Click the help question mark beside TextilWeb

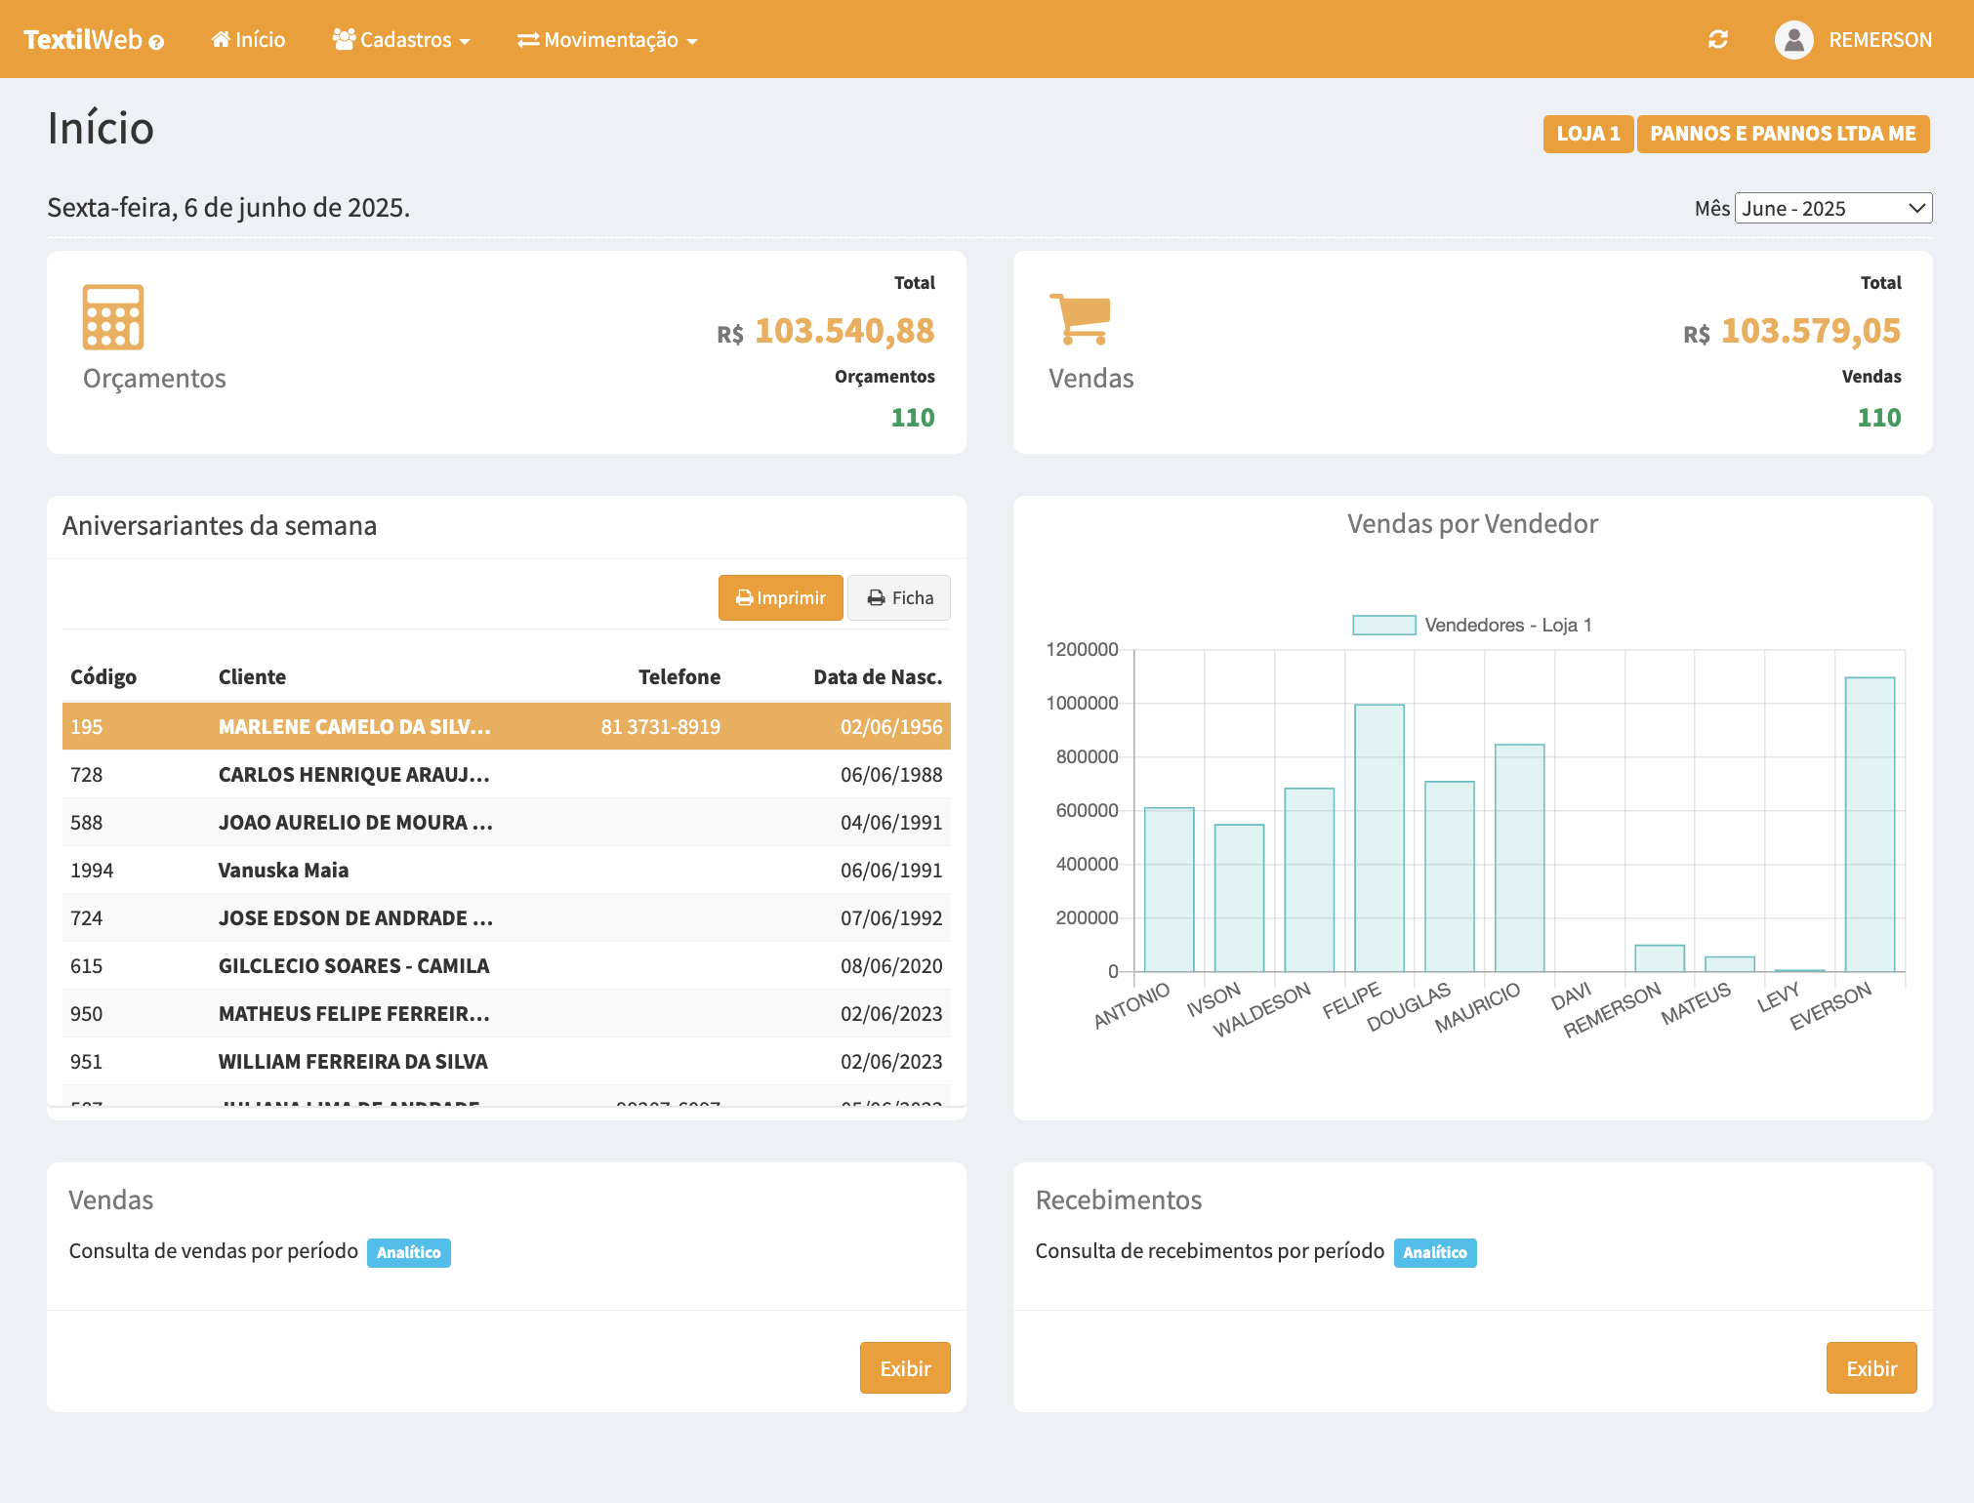coord(156,42)
